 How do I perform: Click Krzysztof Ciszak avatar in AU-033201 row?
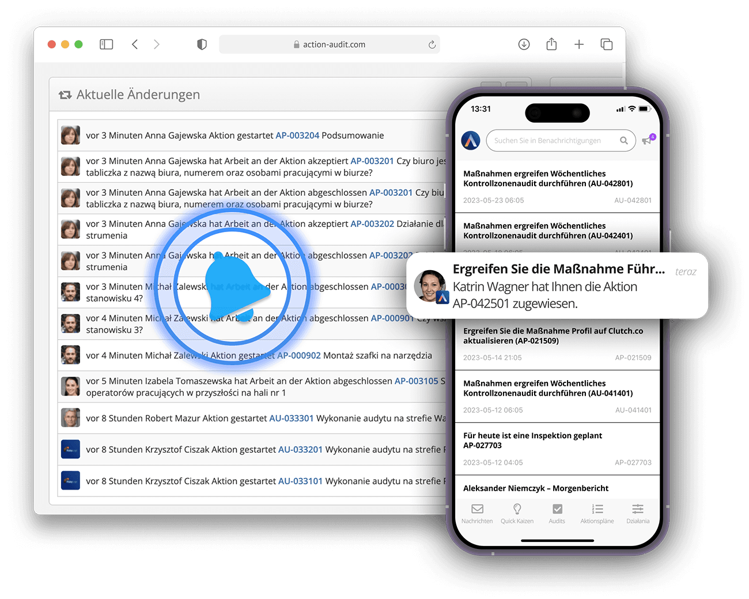coord(70,449)
